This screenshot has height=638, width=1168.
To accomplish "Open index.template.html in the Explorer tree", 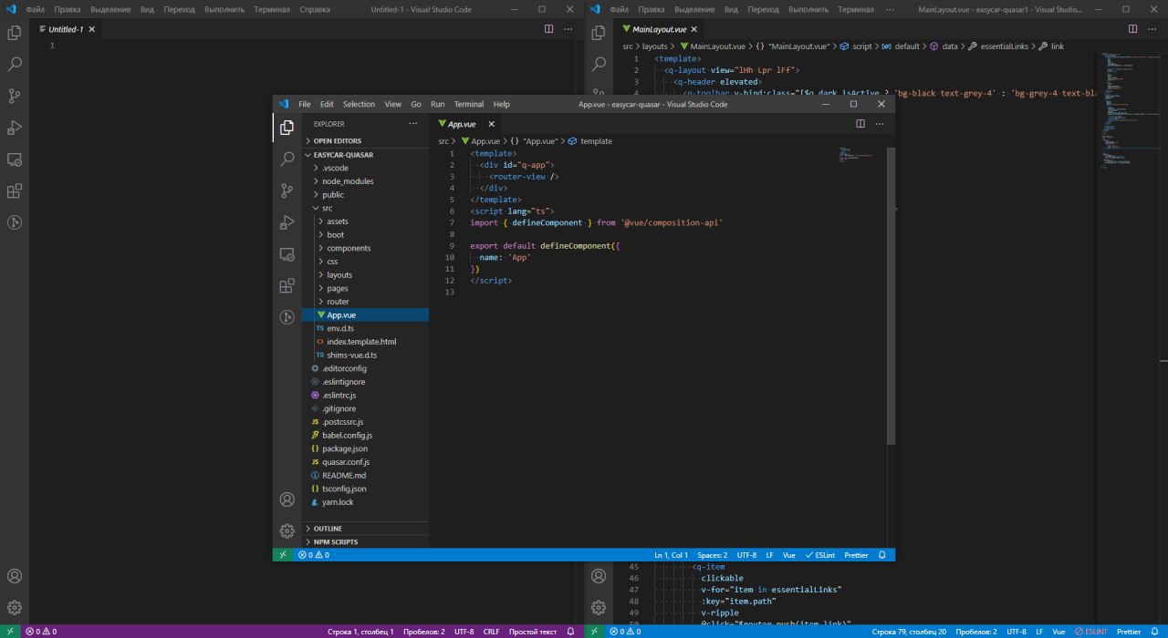I will click(x=365, y=341).
